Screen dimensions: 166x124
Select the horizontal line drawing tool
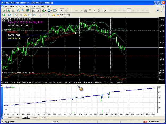(x=76, y=11)
